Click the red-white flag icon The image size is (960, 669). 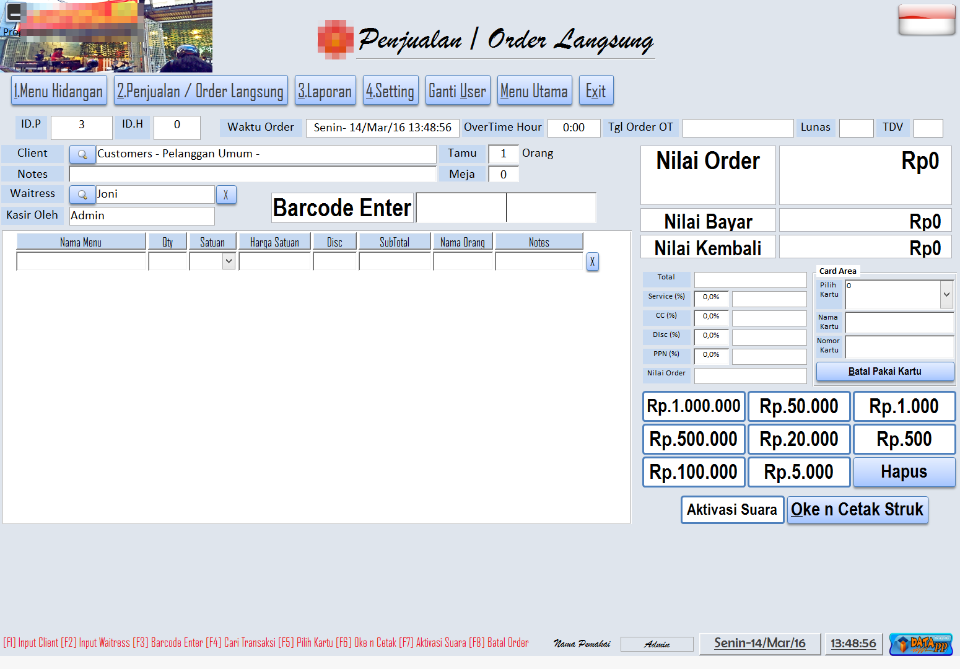point(927,20)
